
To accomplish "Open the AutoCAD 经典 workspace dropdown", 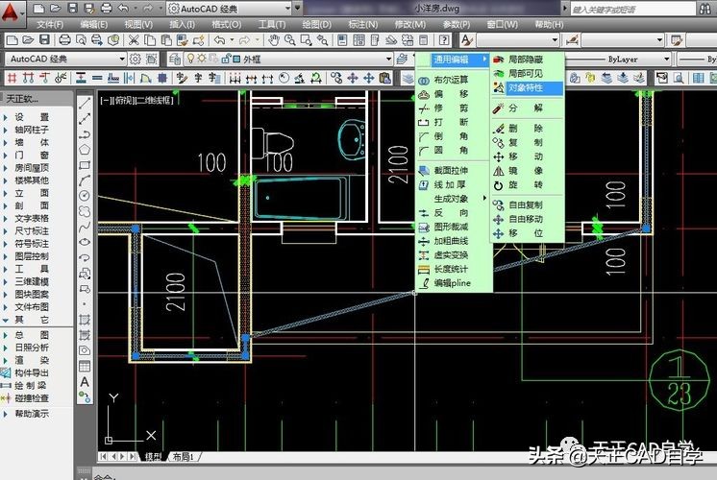I will pyautogui.click(x=65, y=59).
